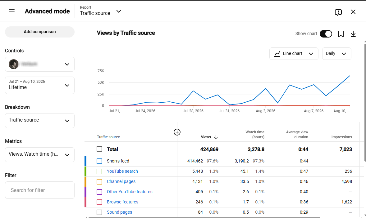Image resolution: width=366 pixels, height=218 pixels.
Task: Add a metric column with the plus icon
Action: click(x=177, y=132)
